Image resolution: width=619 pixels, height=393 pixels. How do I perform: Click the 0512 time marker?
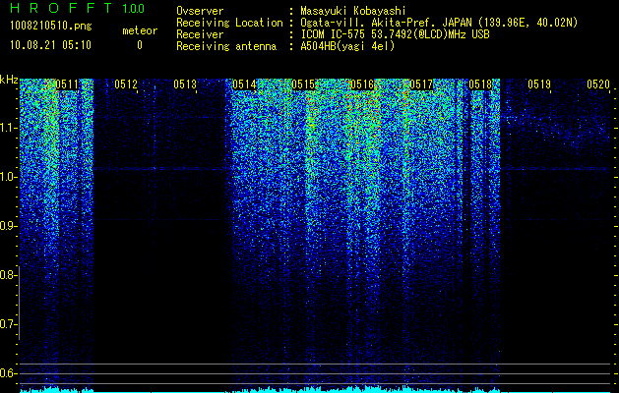tap(126, 84)
